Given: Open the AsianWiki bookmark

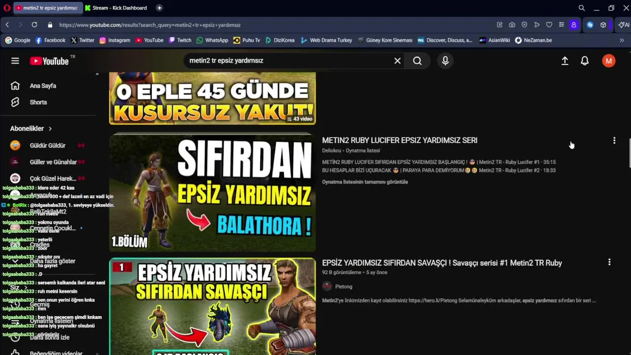Looking at the screenshot, I should (494, 40).
